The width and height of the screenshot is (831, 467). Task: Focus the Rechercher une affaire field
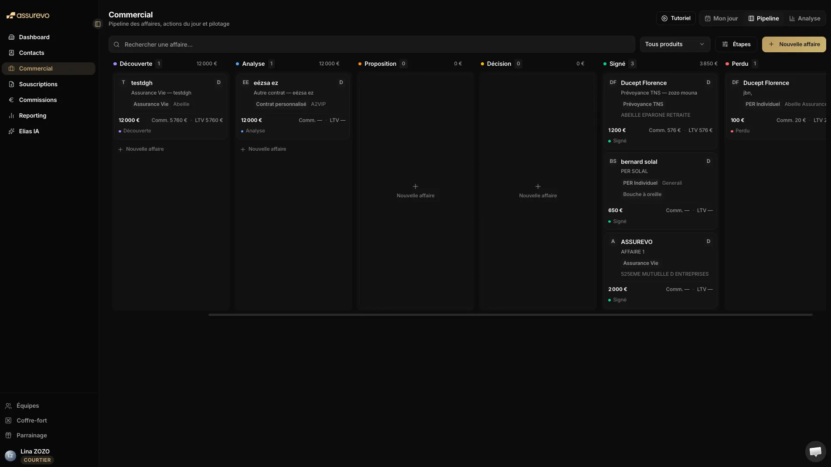[x=371, y=44]
